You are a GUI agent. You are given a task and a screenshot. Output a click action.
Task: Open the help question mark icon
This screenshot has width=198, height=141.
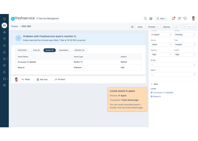tap(179, 19)
